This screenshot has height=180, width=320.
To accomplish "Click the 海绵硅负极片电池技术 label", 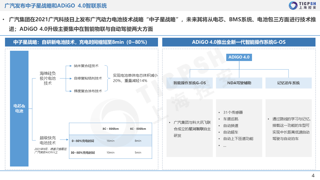I will point(48,78).
